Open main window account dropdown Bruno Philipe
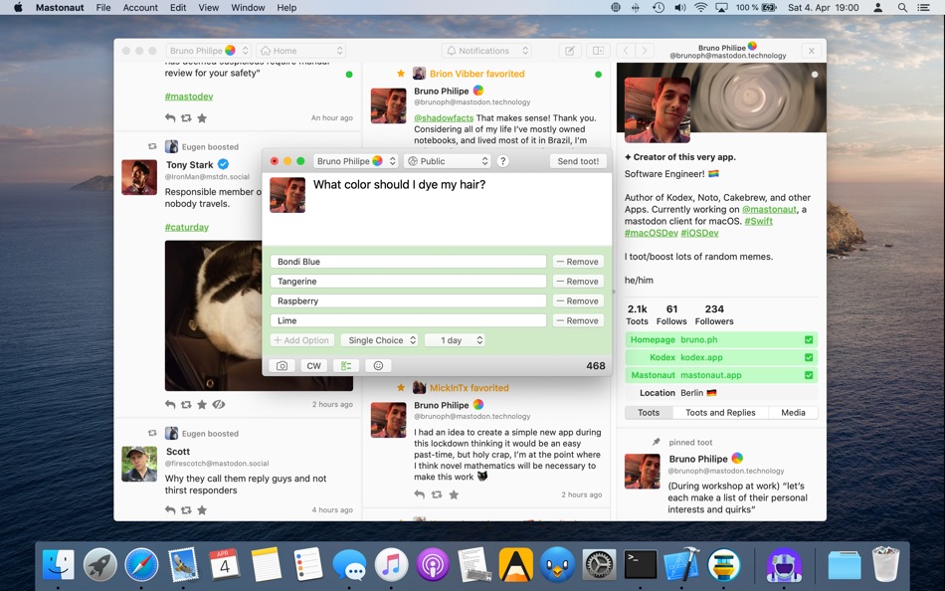 click(209, 51)
